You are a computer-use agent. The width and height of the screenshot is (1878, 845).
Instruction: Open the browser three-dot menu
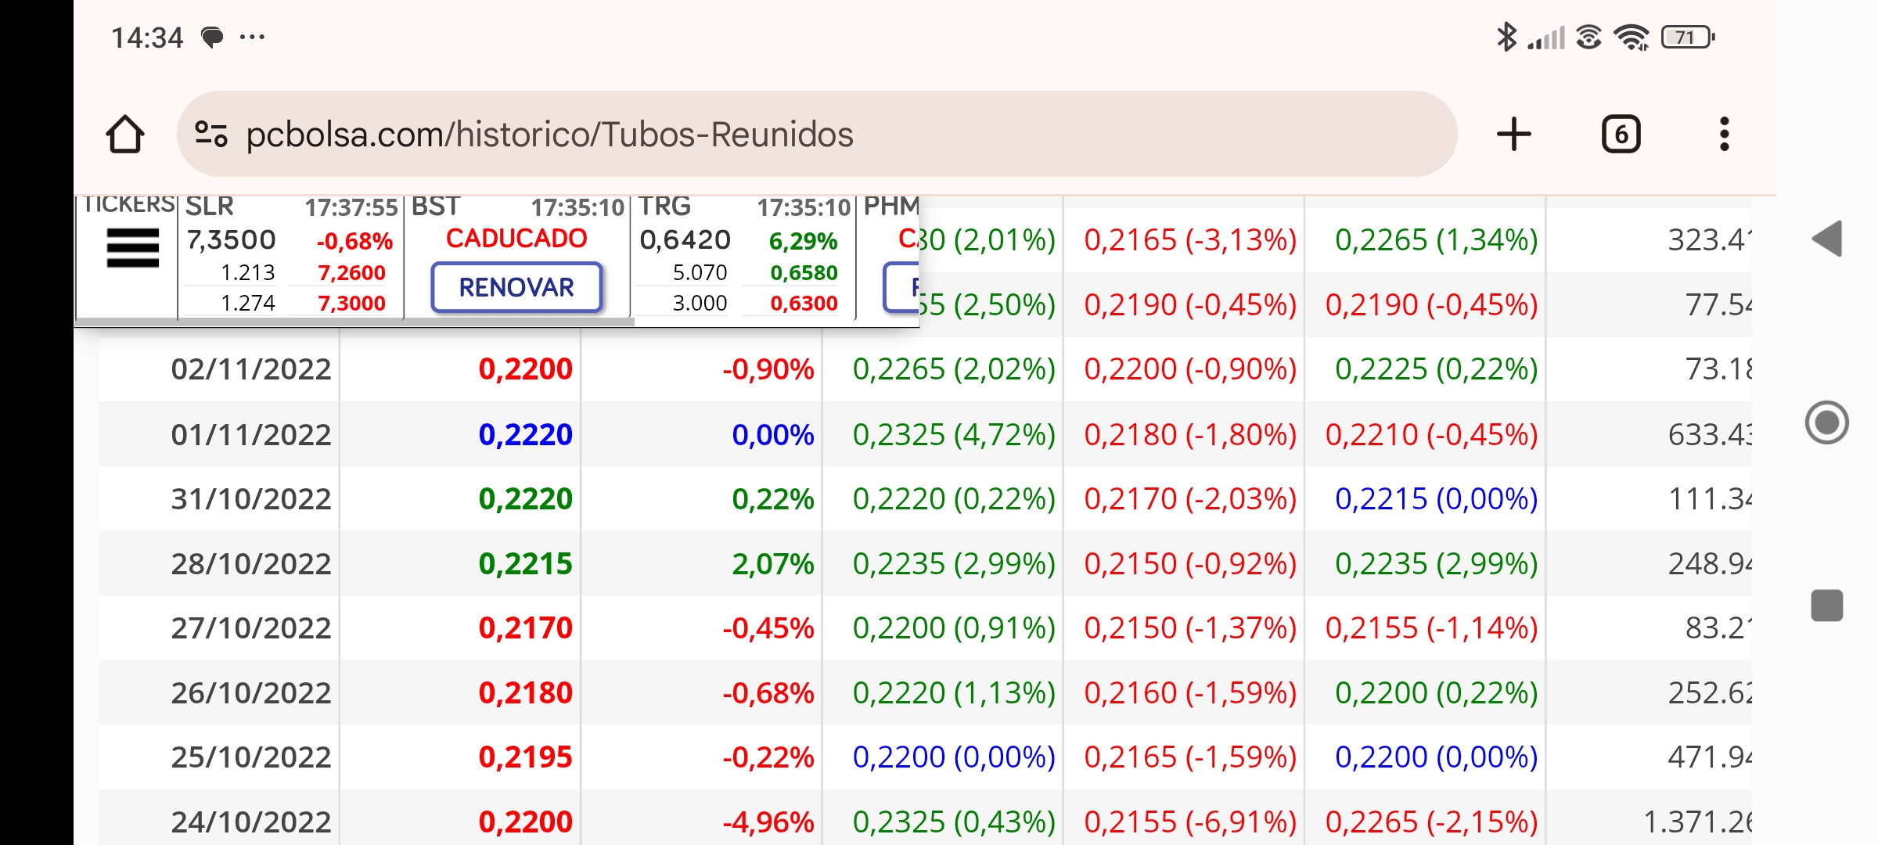click(1724, 134)
